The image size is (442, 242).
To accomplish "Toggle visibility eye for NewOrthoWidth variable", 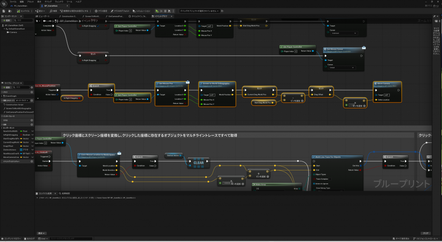I will [32, 131].
